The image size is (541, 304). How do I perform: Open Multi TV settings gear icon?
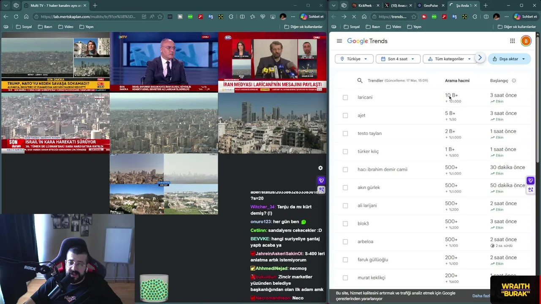click(x=320, y=168)
